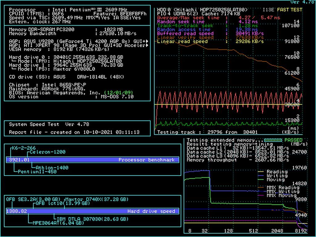
Task: Click Hard drive 1 76.33 GB entry
Action: point(66,65)
